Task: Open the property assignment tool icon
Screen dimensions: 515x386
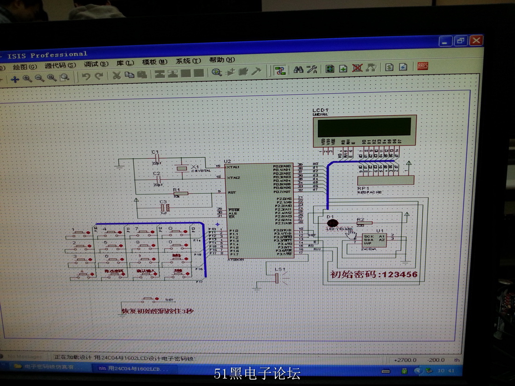Action: pyautogui.click(x=312, y=69)
